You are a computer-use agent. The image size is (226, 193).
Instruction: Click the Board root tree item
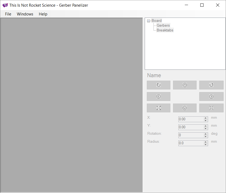[156, 20]
